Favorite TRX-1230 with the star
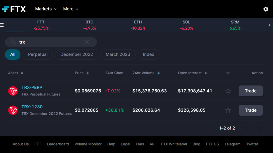 [228, 110]
